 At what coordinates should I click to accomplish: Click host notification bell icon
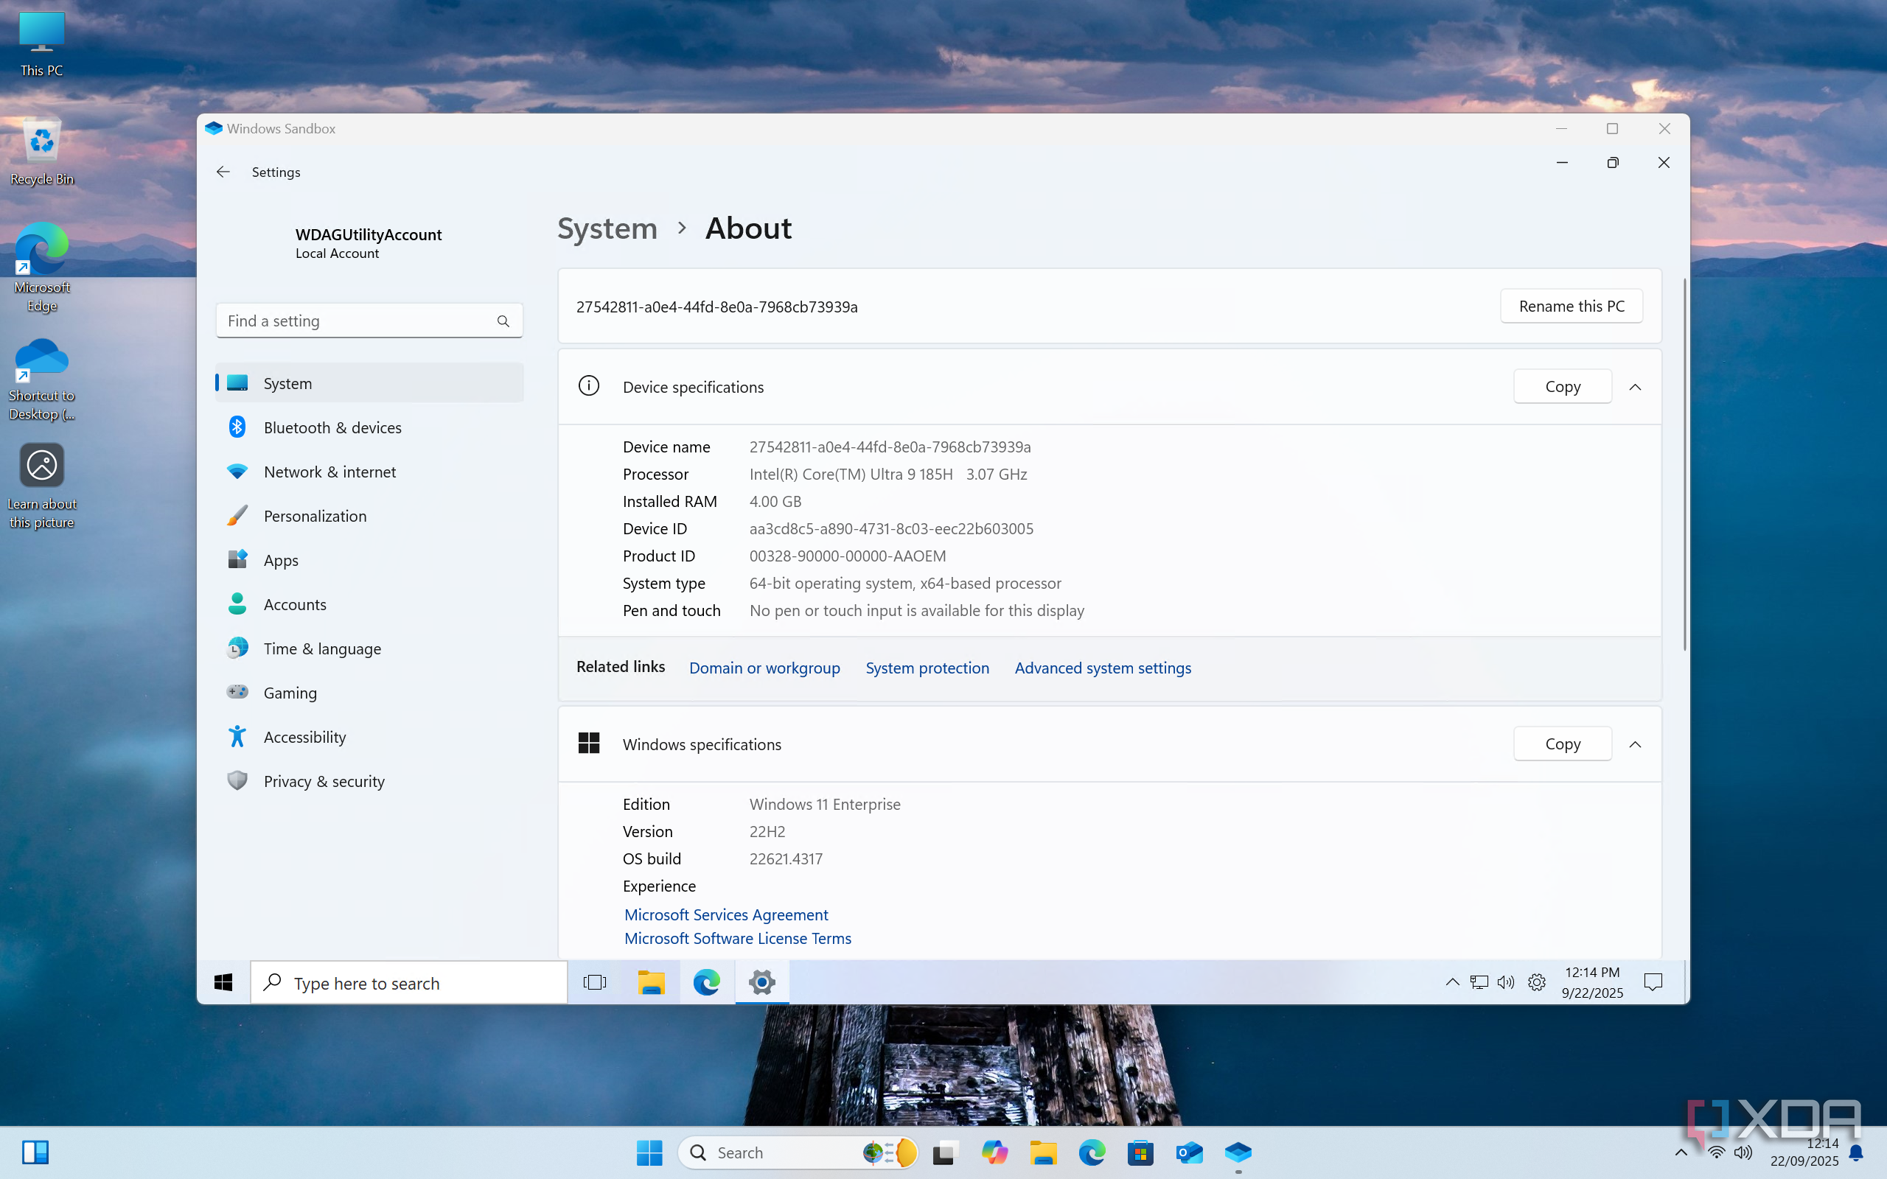coord(1857,1152)
